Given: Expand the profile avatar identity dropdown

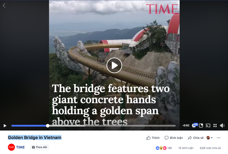Looking at the screenshot, I should pyautogui.click(x=210, y=138).
